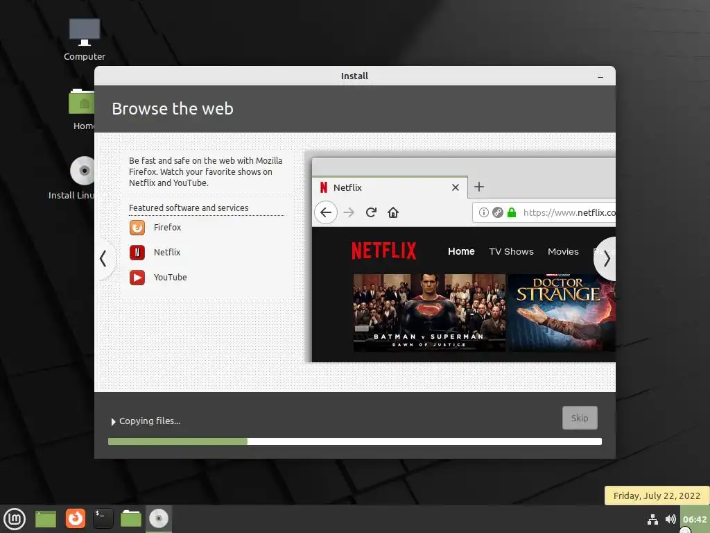The width and height of the screenshot is (710, 533).
Task: Launch the terminal from the panel
Action: [x=103, y=518]
